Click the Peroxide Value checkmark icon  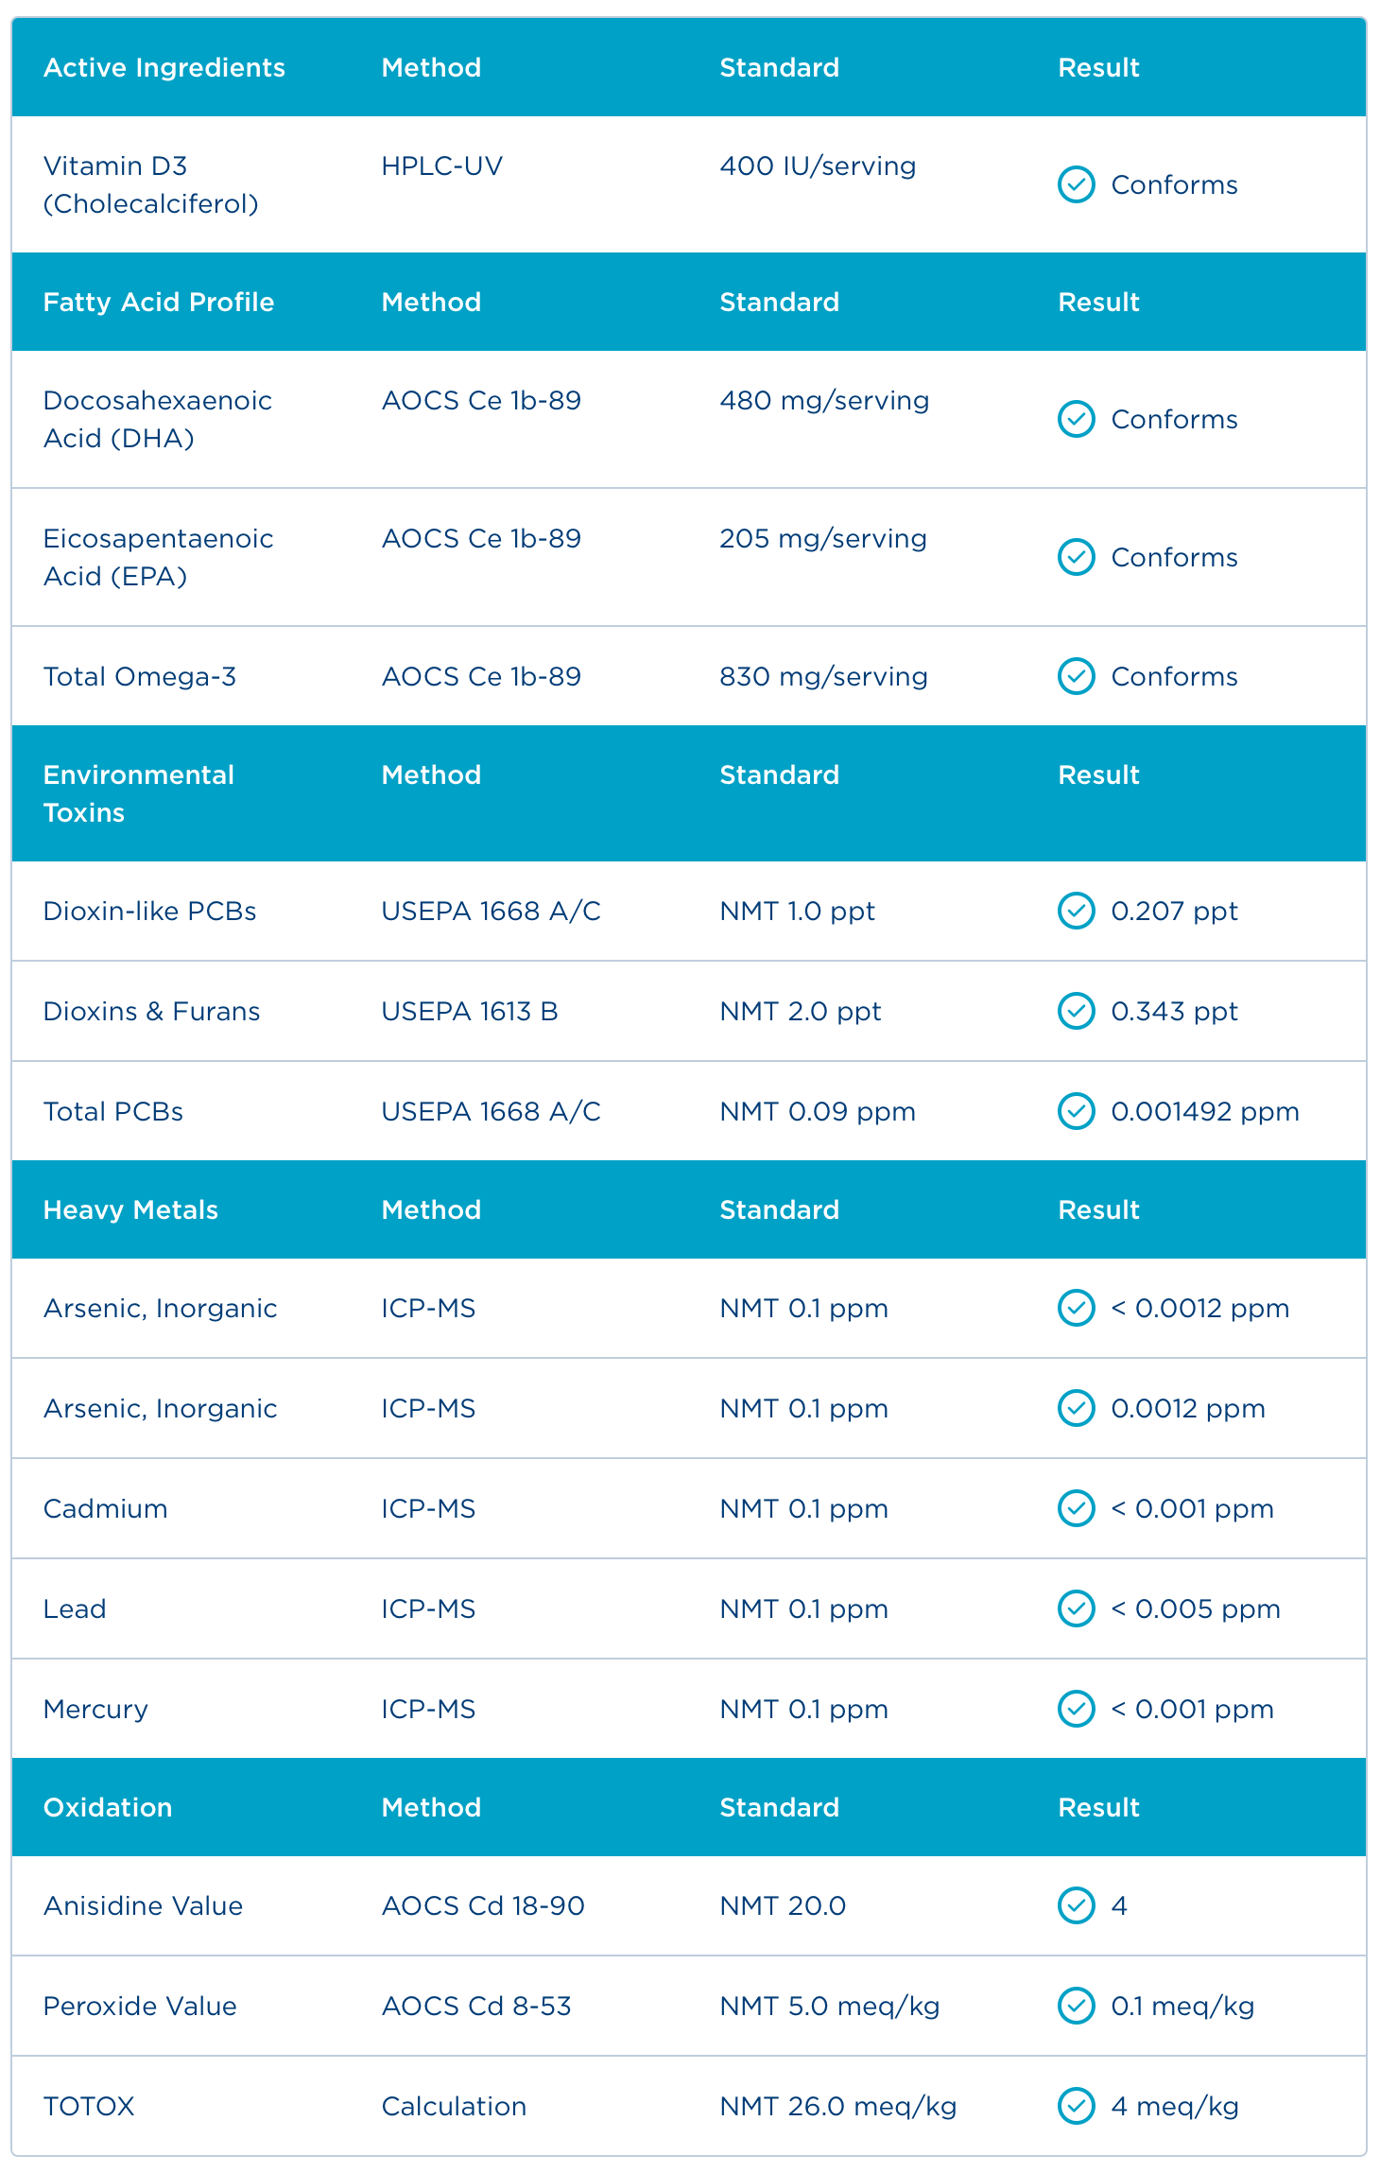1076,2006
